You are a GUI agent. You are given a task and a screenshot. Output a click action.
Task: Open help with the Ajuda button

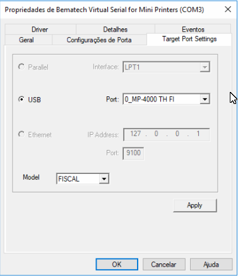211,264
